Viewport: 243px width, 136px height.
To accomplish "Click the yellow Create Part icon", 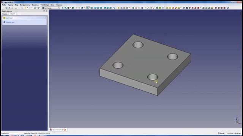I will (x=118, y=8).
